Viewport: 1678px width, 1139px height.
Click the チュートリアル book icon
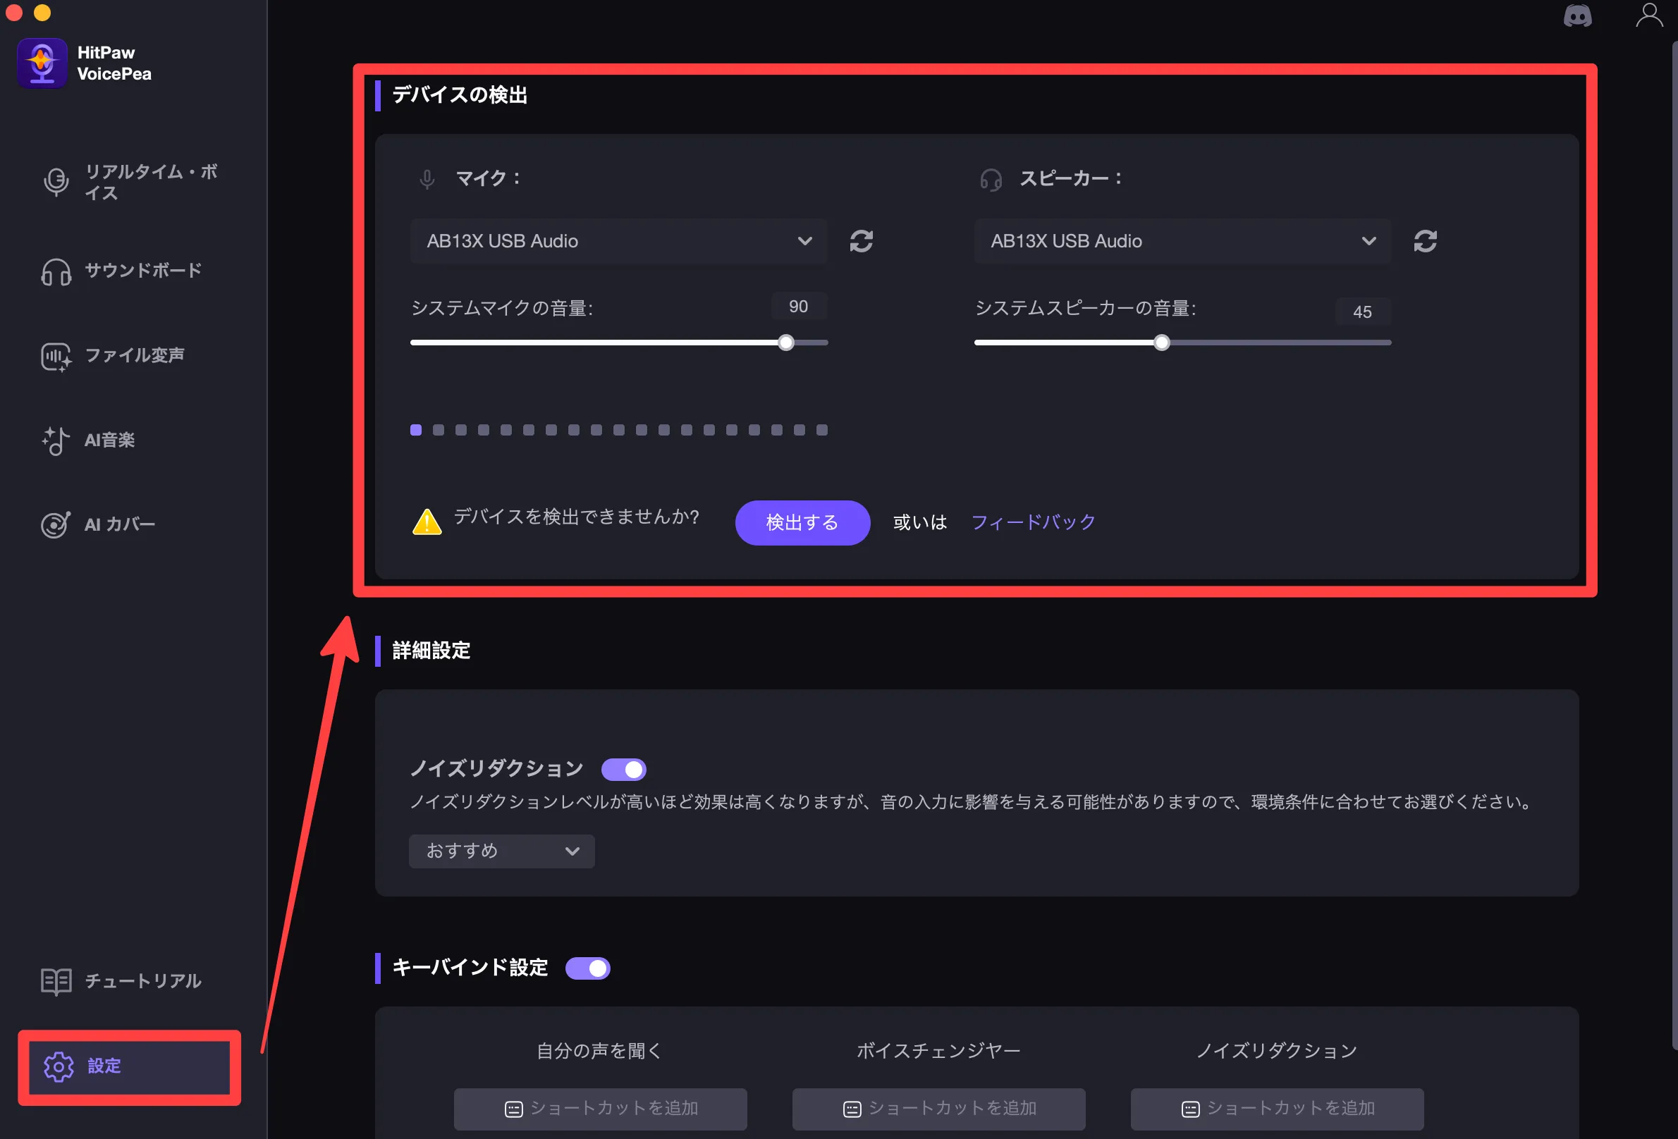(x=56, y=982)
